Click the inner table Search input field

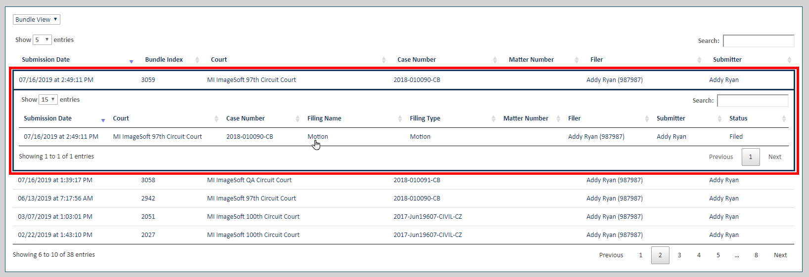753,101
